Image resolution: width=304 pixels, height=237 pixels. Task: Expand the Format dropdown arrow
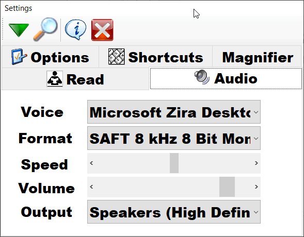256,138
